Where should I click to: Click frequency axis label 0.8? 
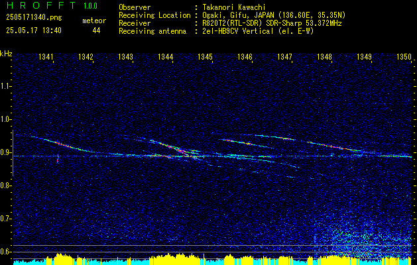click(x=5, y=185)
